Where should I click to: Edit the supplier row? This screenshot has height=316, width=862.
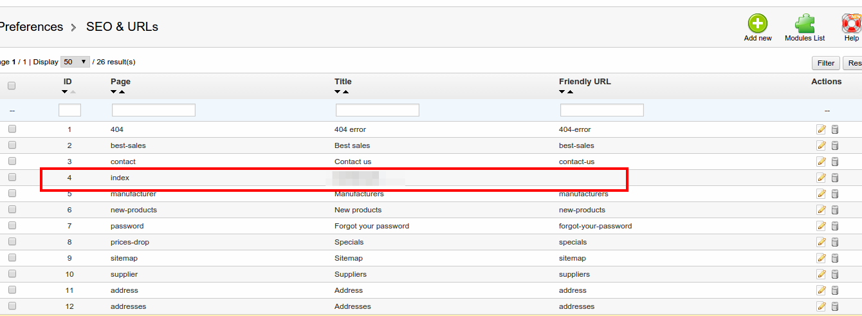(821, 274)
